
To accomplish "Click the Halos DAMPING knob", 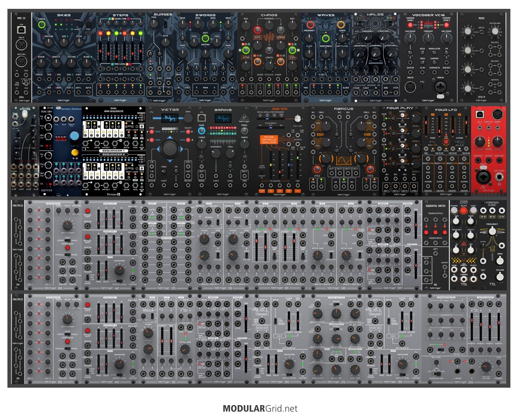I will (x=375, y=53).
